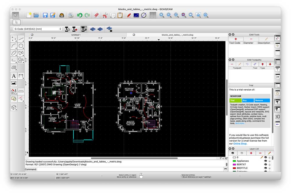Select the Line drawing tool

point(21,38)
